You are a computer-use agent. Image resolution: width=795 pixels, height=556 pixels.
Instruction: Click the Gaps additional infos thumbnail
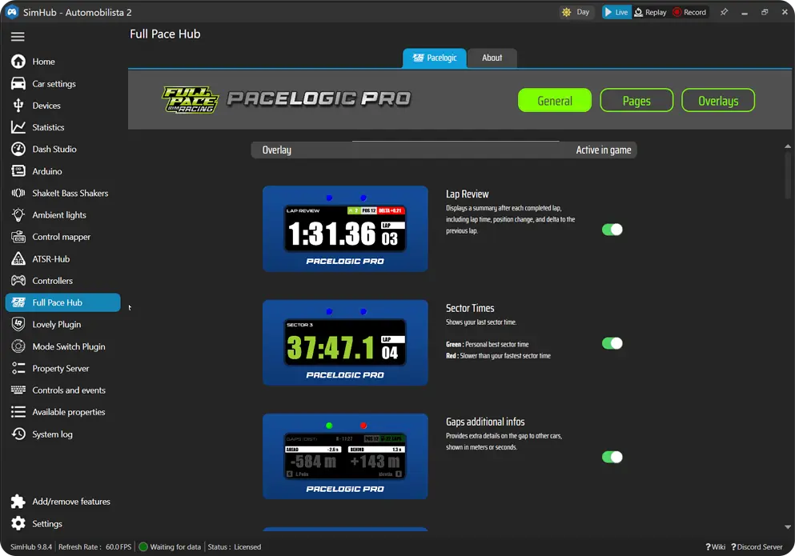click(x=345, y=456)
